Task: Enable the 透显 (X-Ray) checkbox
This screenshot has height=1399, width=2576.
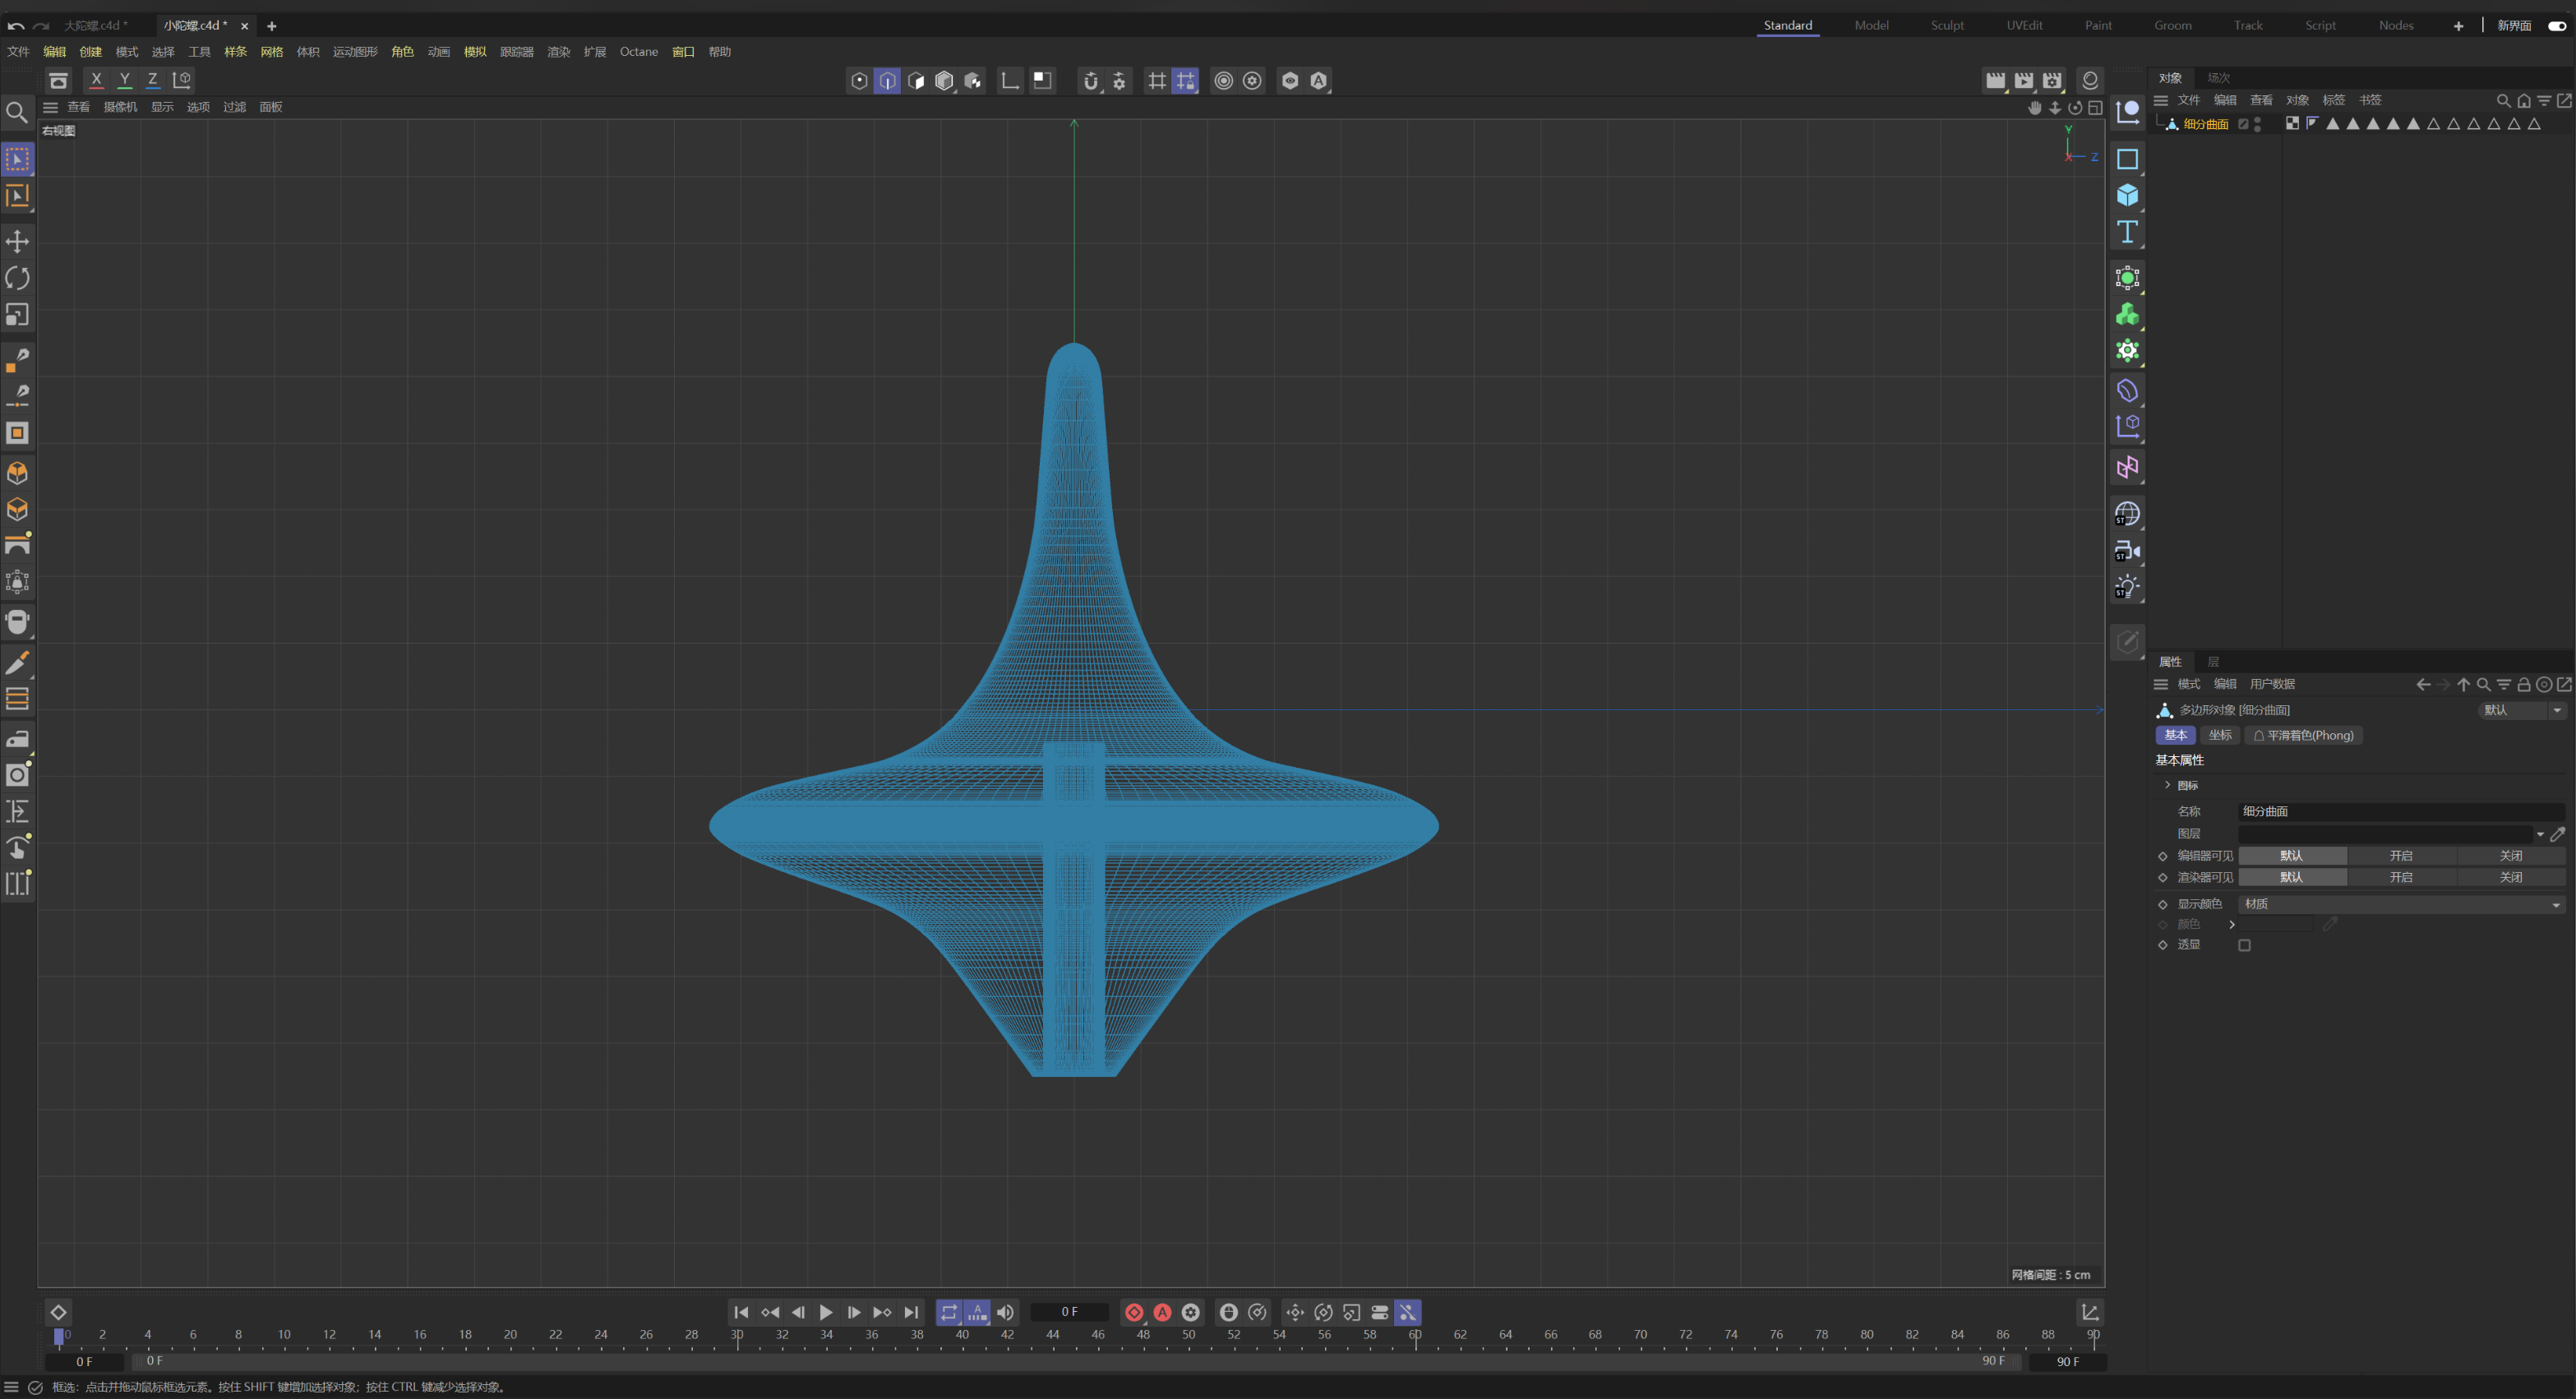Action: [x=2244, y=945]
